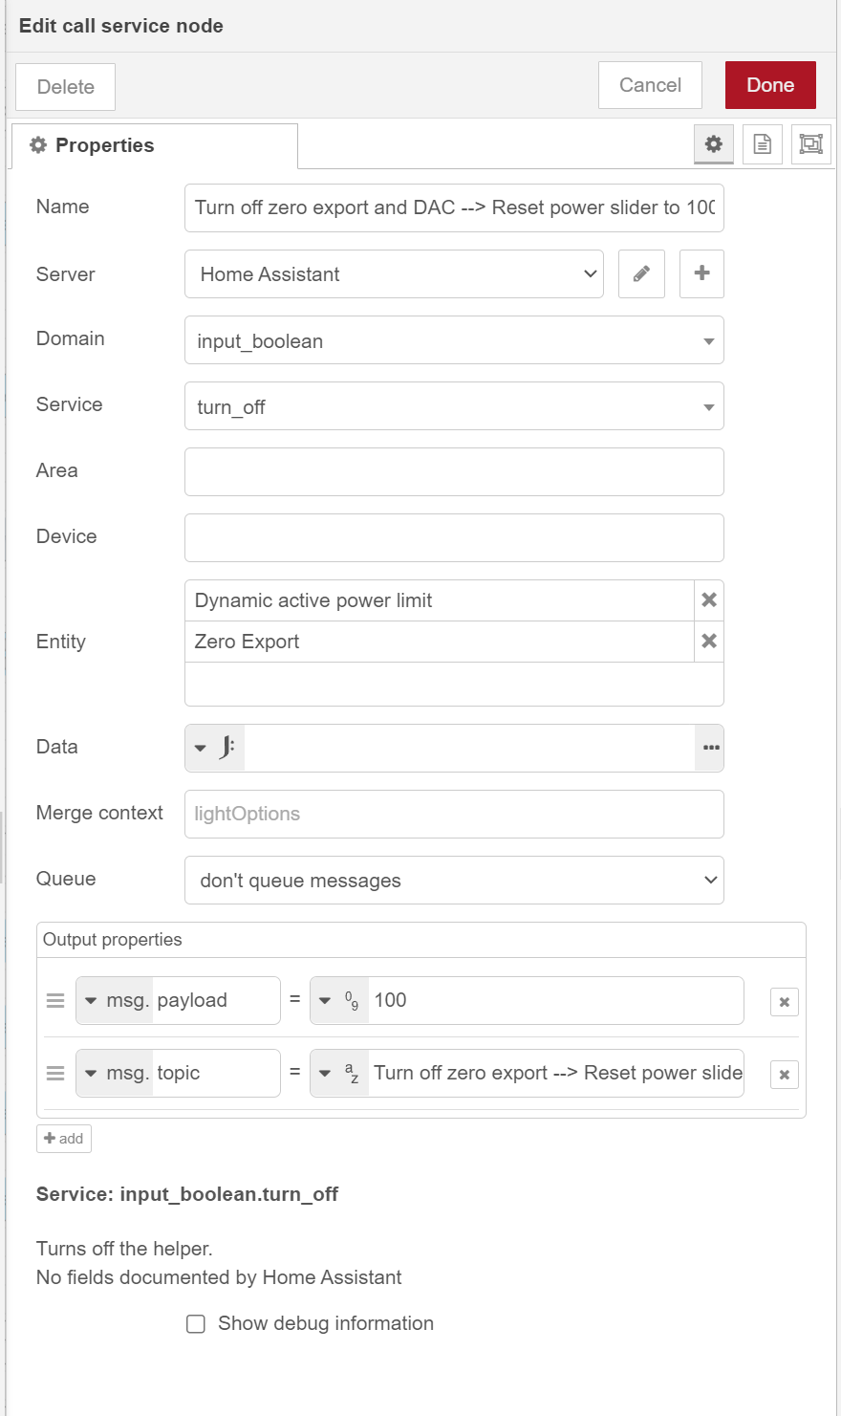Open the Server dropdown

(394, 274)
